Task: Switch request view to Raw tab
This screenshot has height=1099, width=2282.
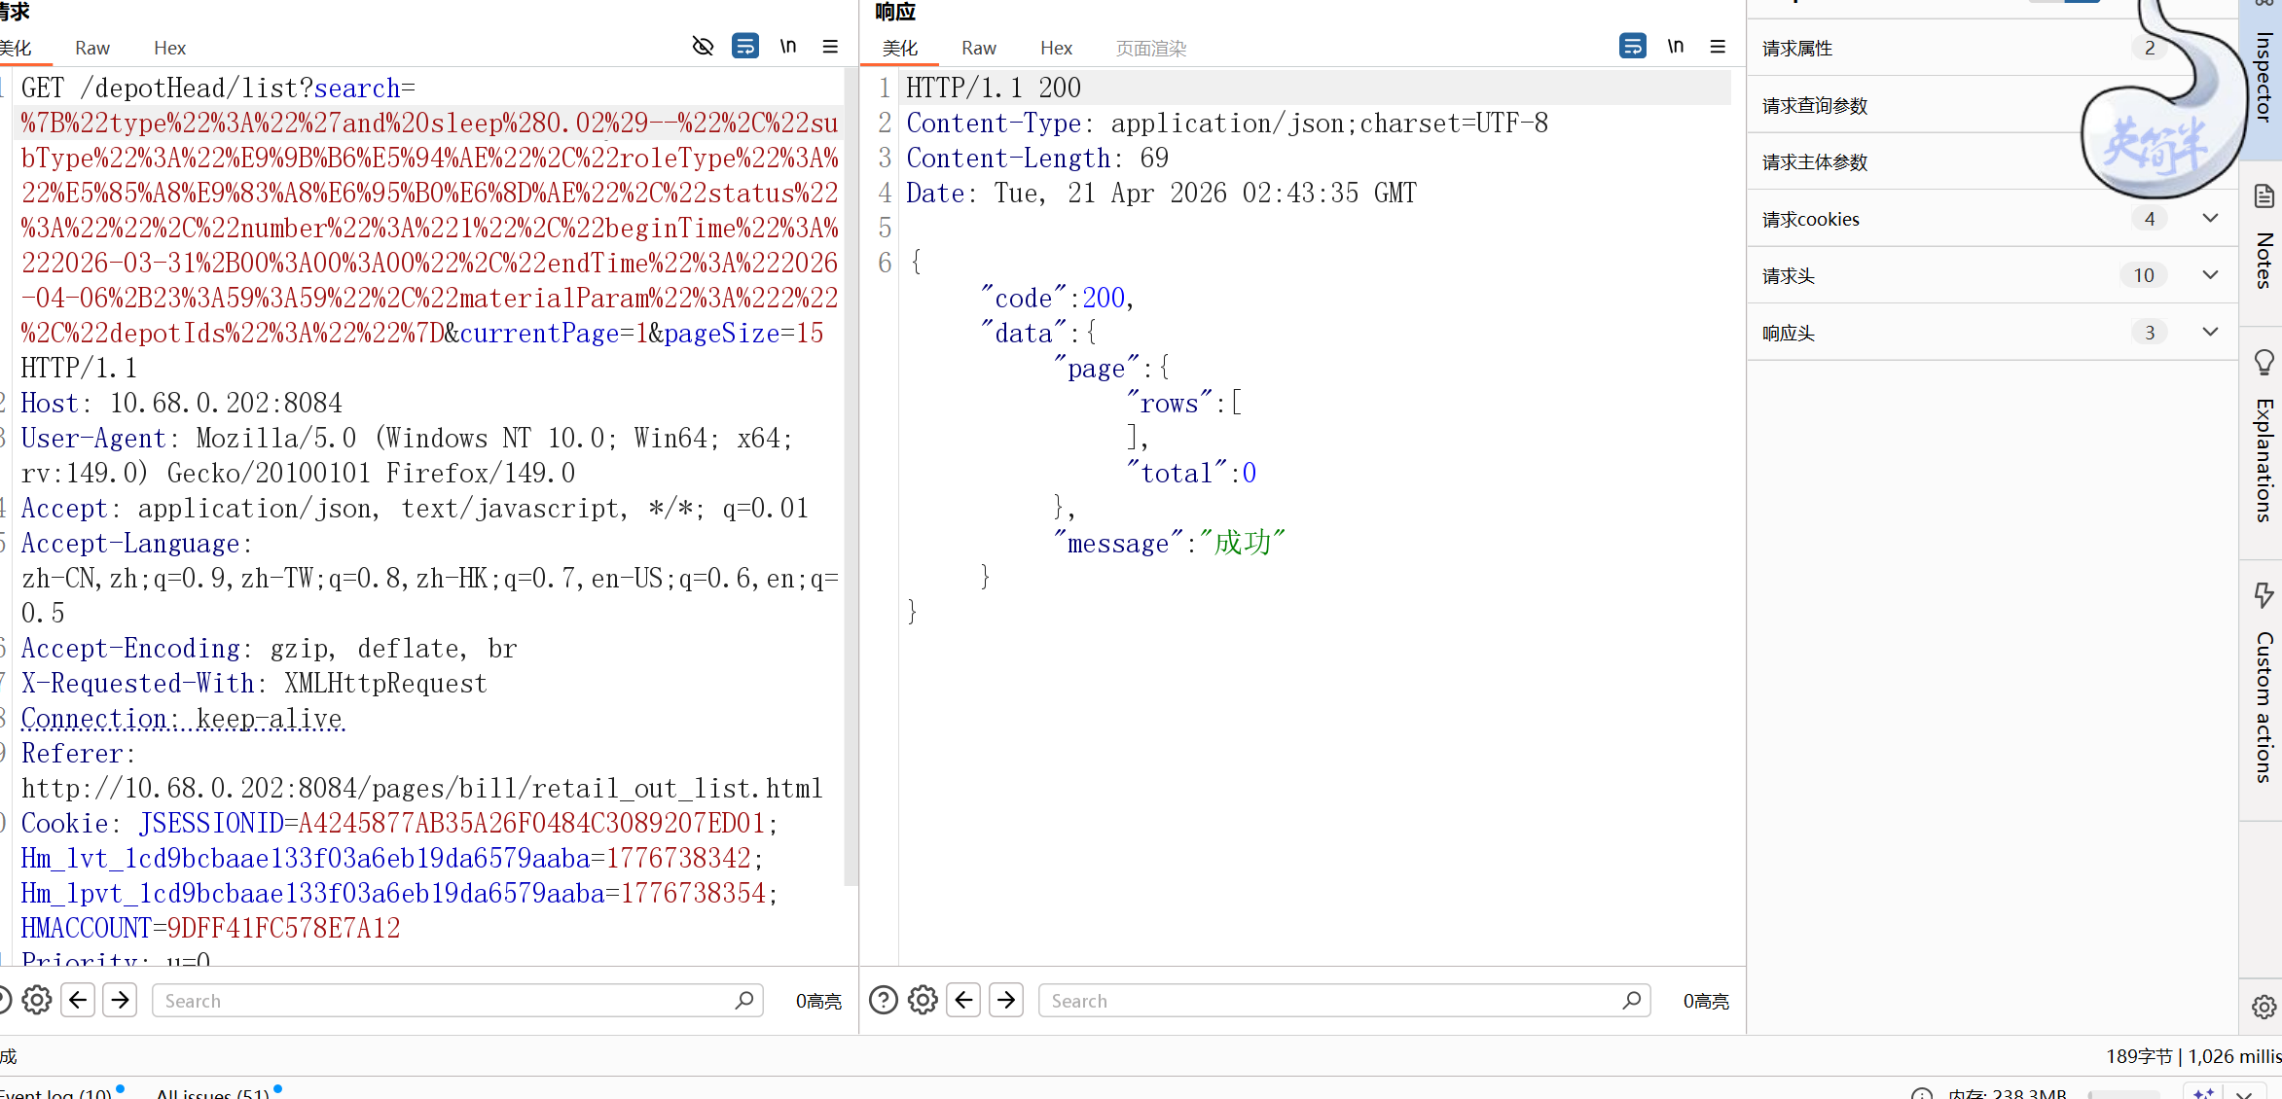Action: click(92, 48)
